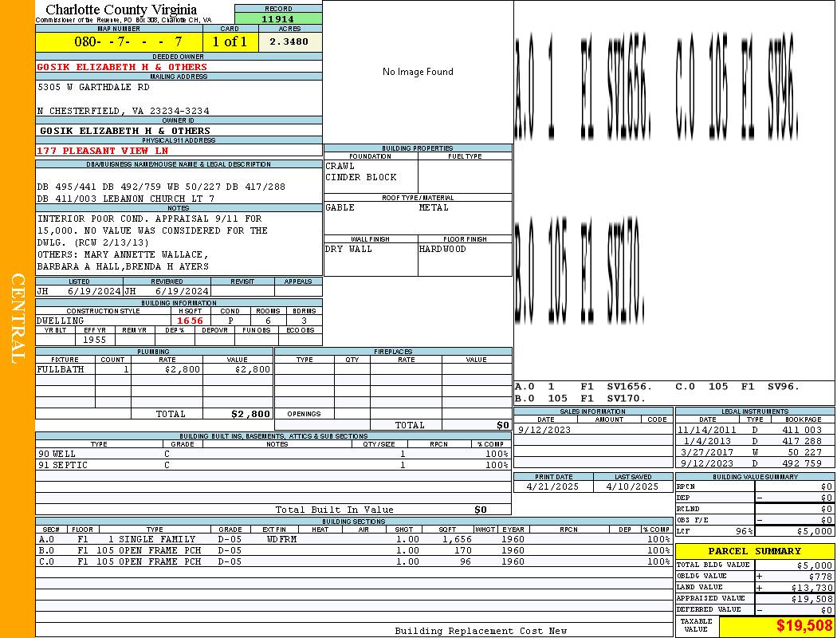Click the print date 4/21/2025
837x638 pixels.
pyautogui.click(x=552, y=487)
